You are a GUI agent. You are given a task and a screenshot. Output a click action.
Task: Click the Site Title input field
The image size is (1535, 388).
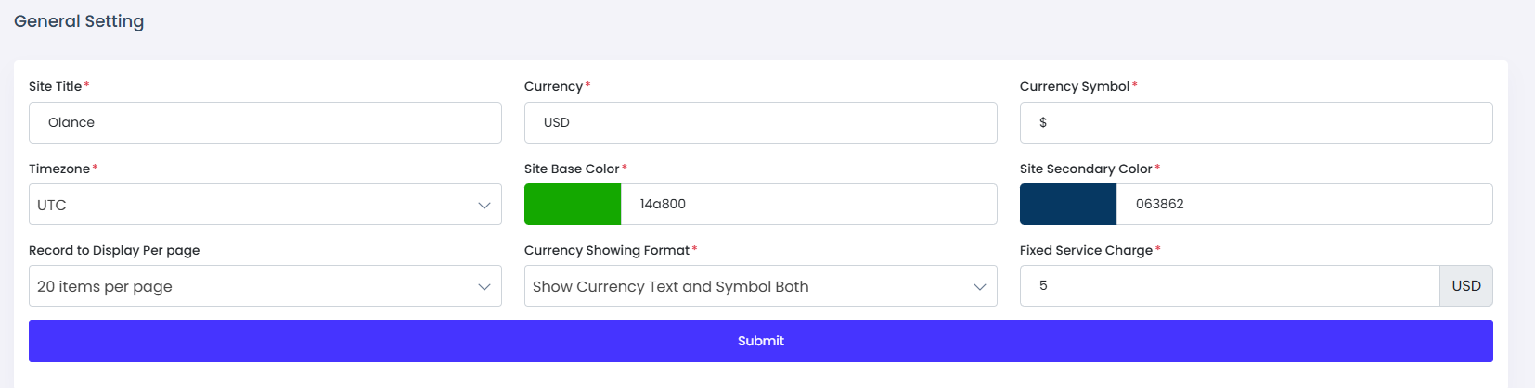(264, 122)
